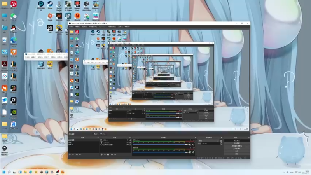The width and height of the screenshot is (311, 175).
Task: Pop out the Controls dock
Action: pos(249,138)
